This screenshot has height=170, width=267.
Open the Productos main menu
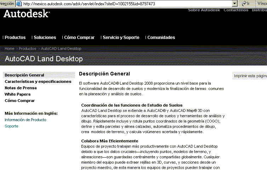coord(15,38)
